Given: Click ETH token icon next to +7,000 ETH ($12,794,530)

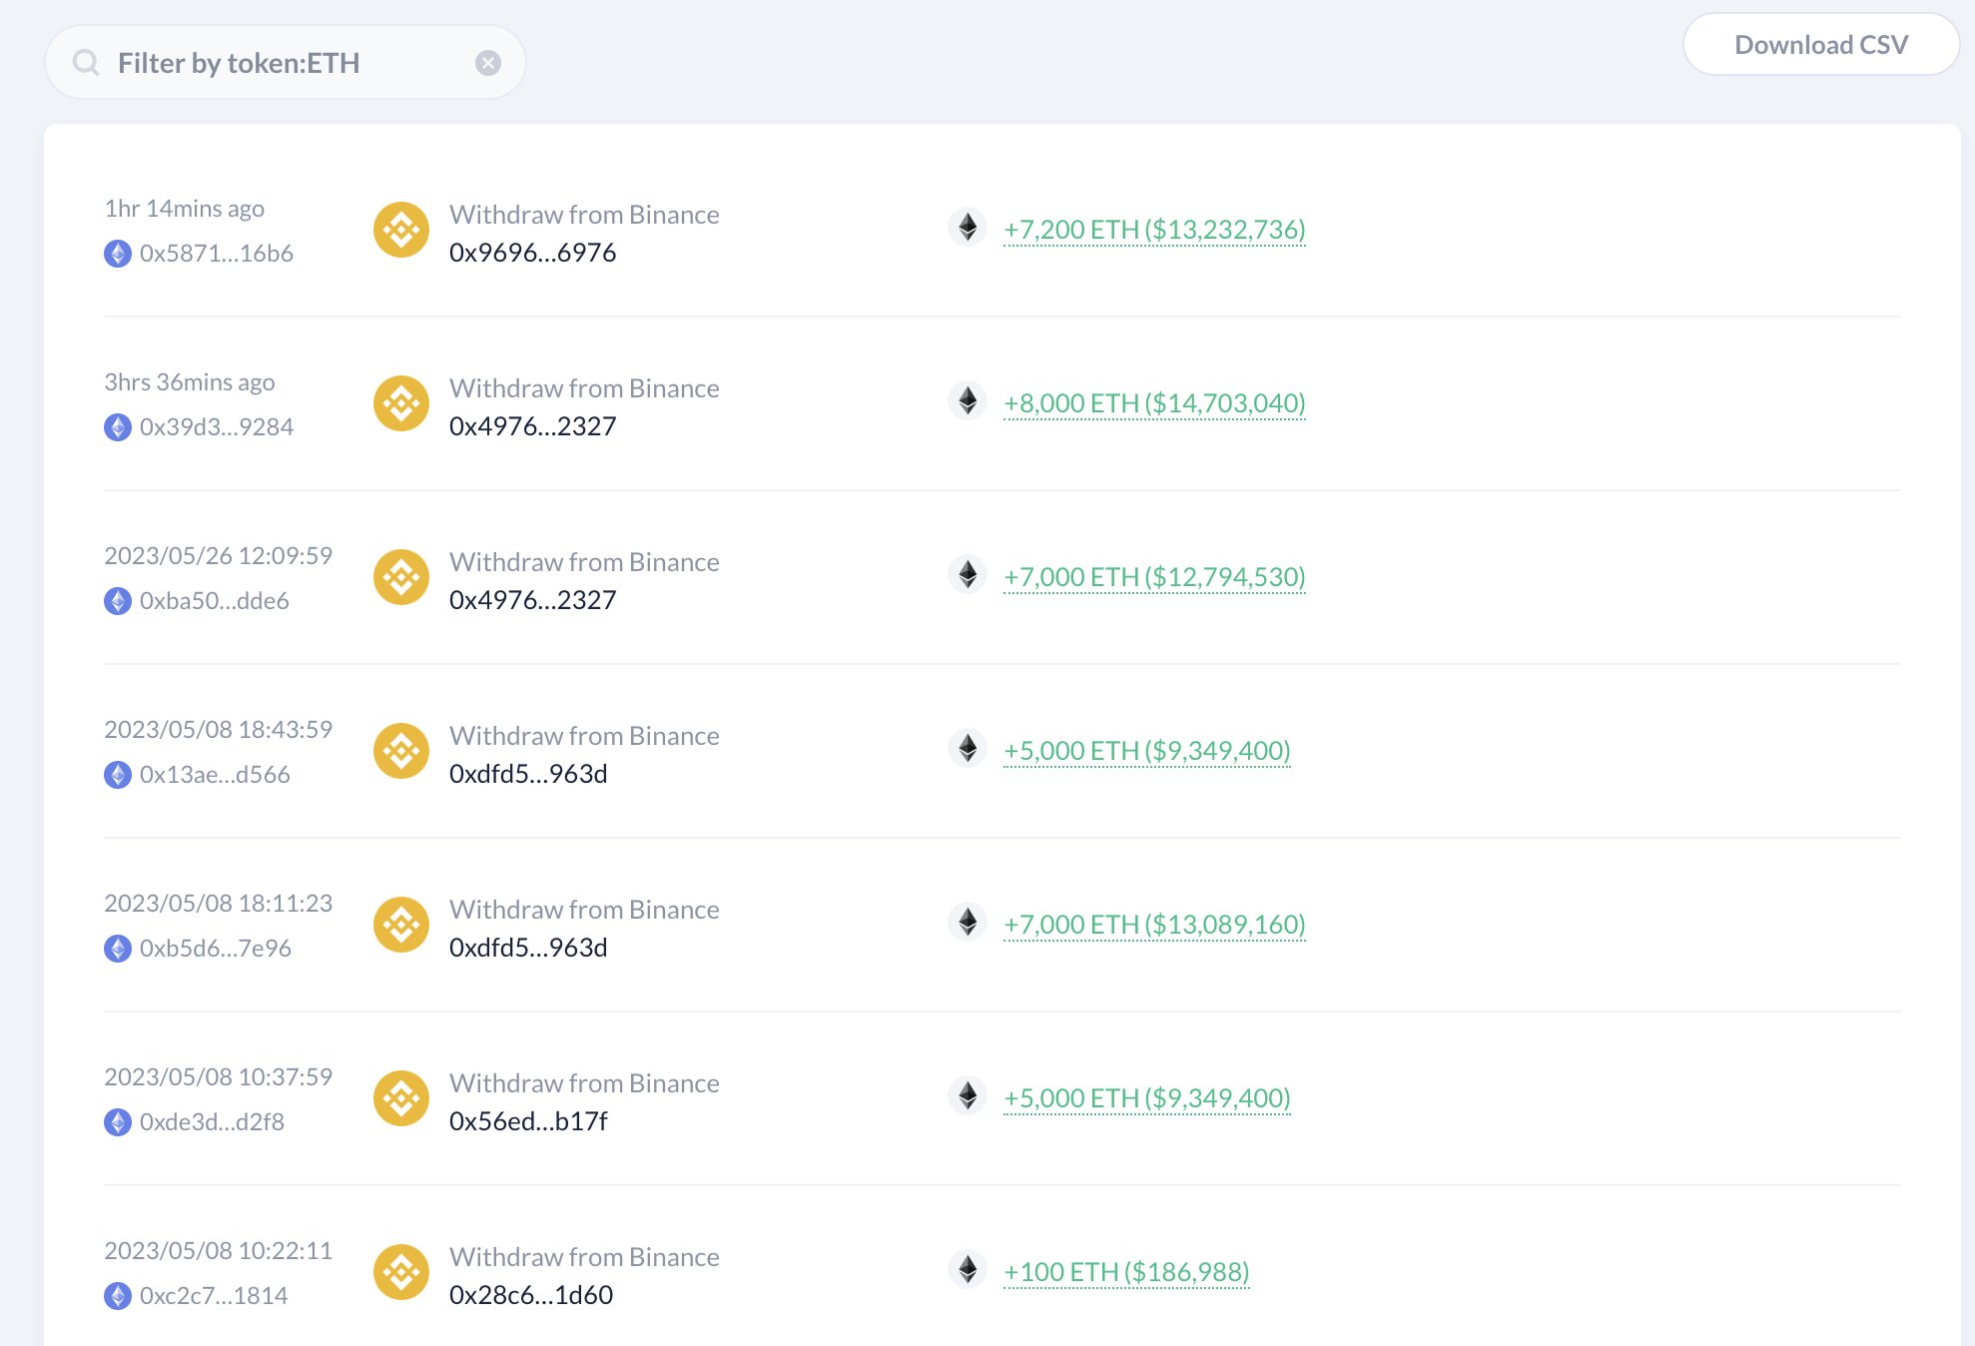Looking at the screenshot, I should (x=968, y=575).
